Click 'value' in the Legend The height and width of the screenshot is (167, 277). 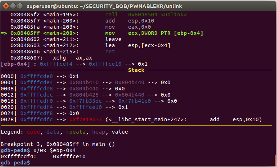click(x=120, y=132)
